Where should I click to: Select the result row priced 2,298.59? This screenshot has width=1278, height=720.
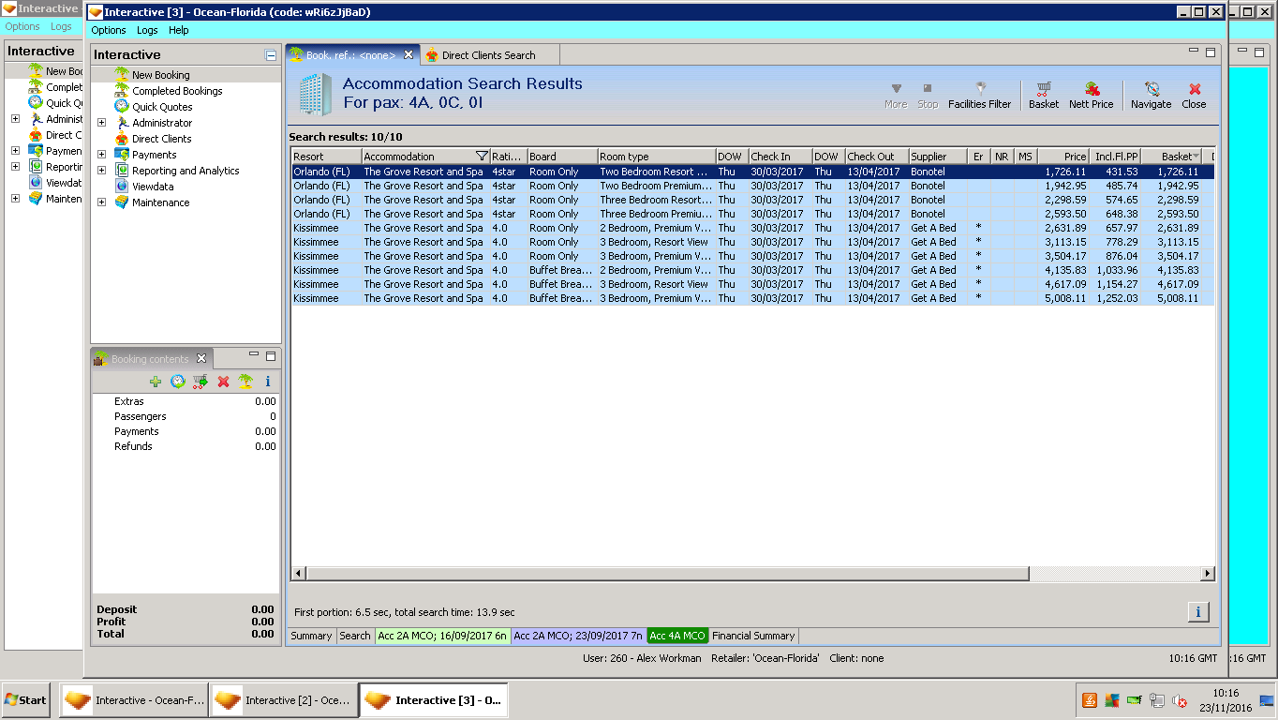[x=752, y=200]
